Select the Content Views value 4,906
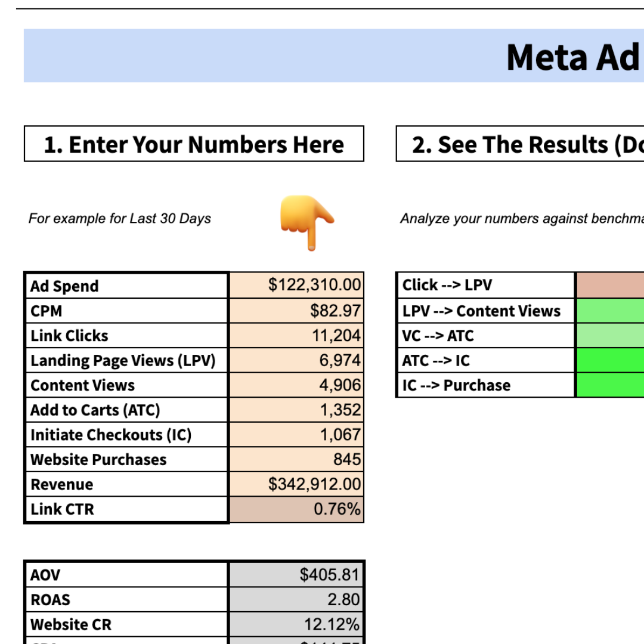Image resolution: width=644 pixels, height=644 pixels. (296, 385)
